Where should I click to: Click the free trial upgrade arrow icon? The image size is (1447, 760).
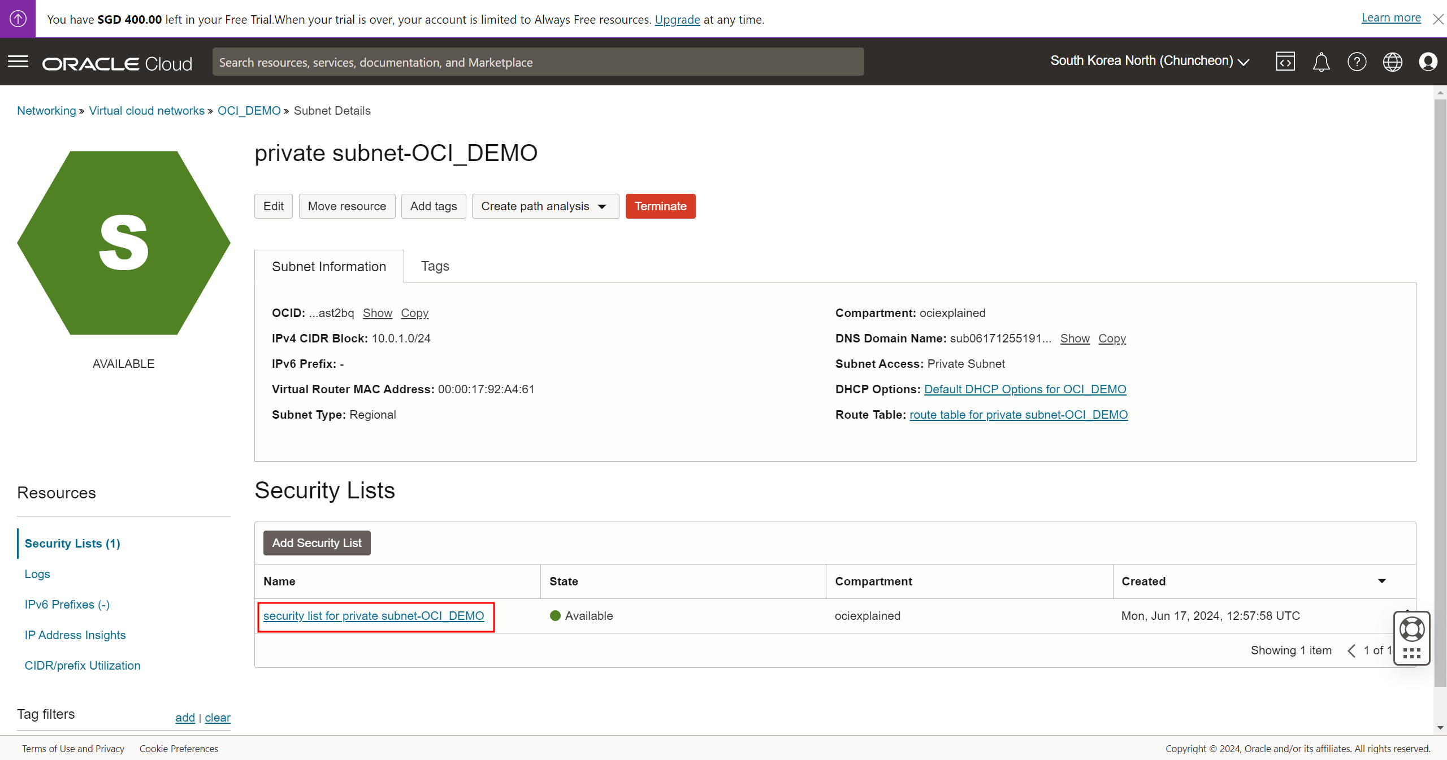(x=18, y=19)
